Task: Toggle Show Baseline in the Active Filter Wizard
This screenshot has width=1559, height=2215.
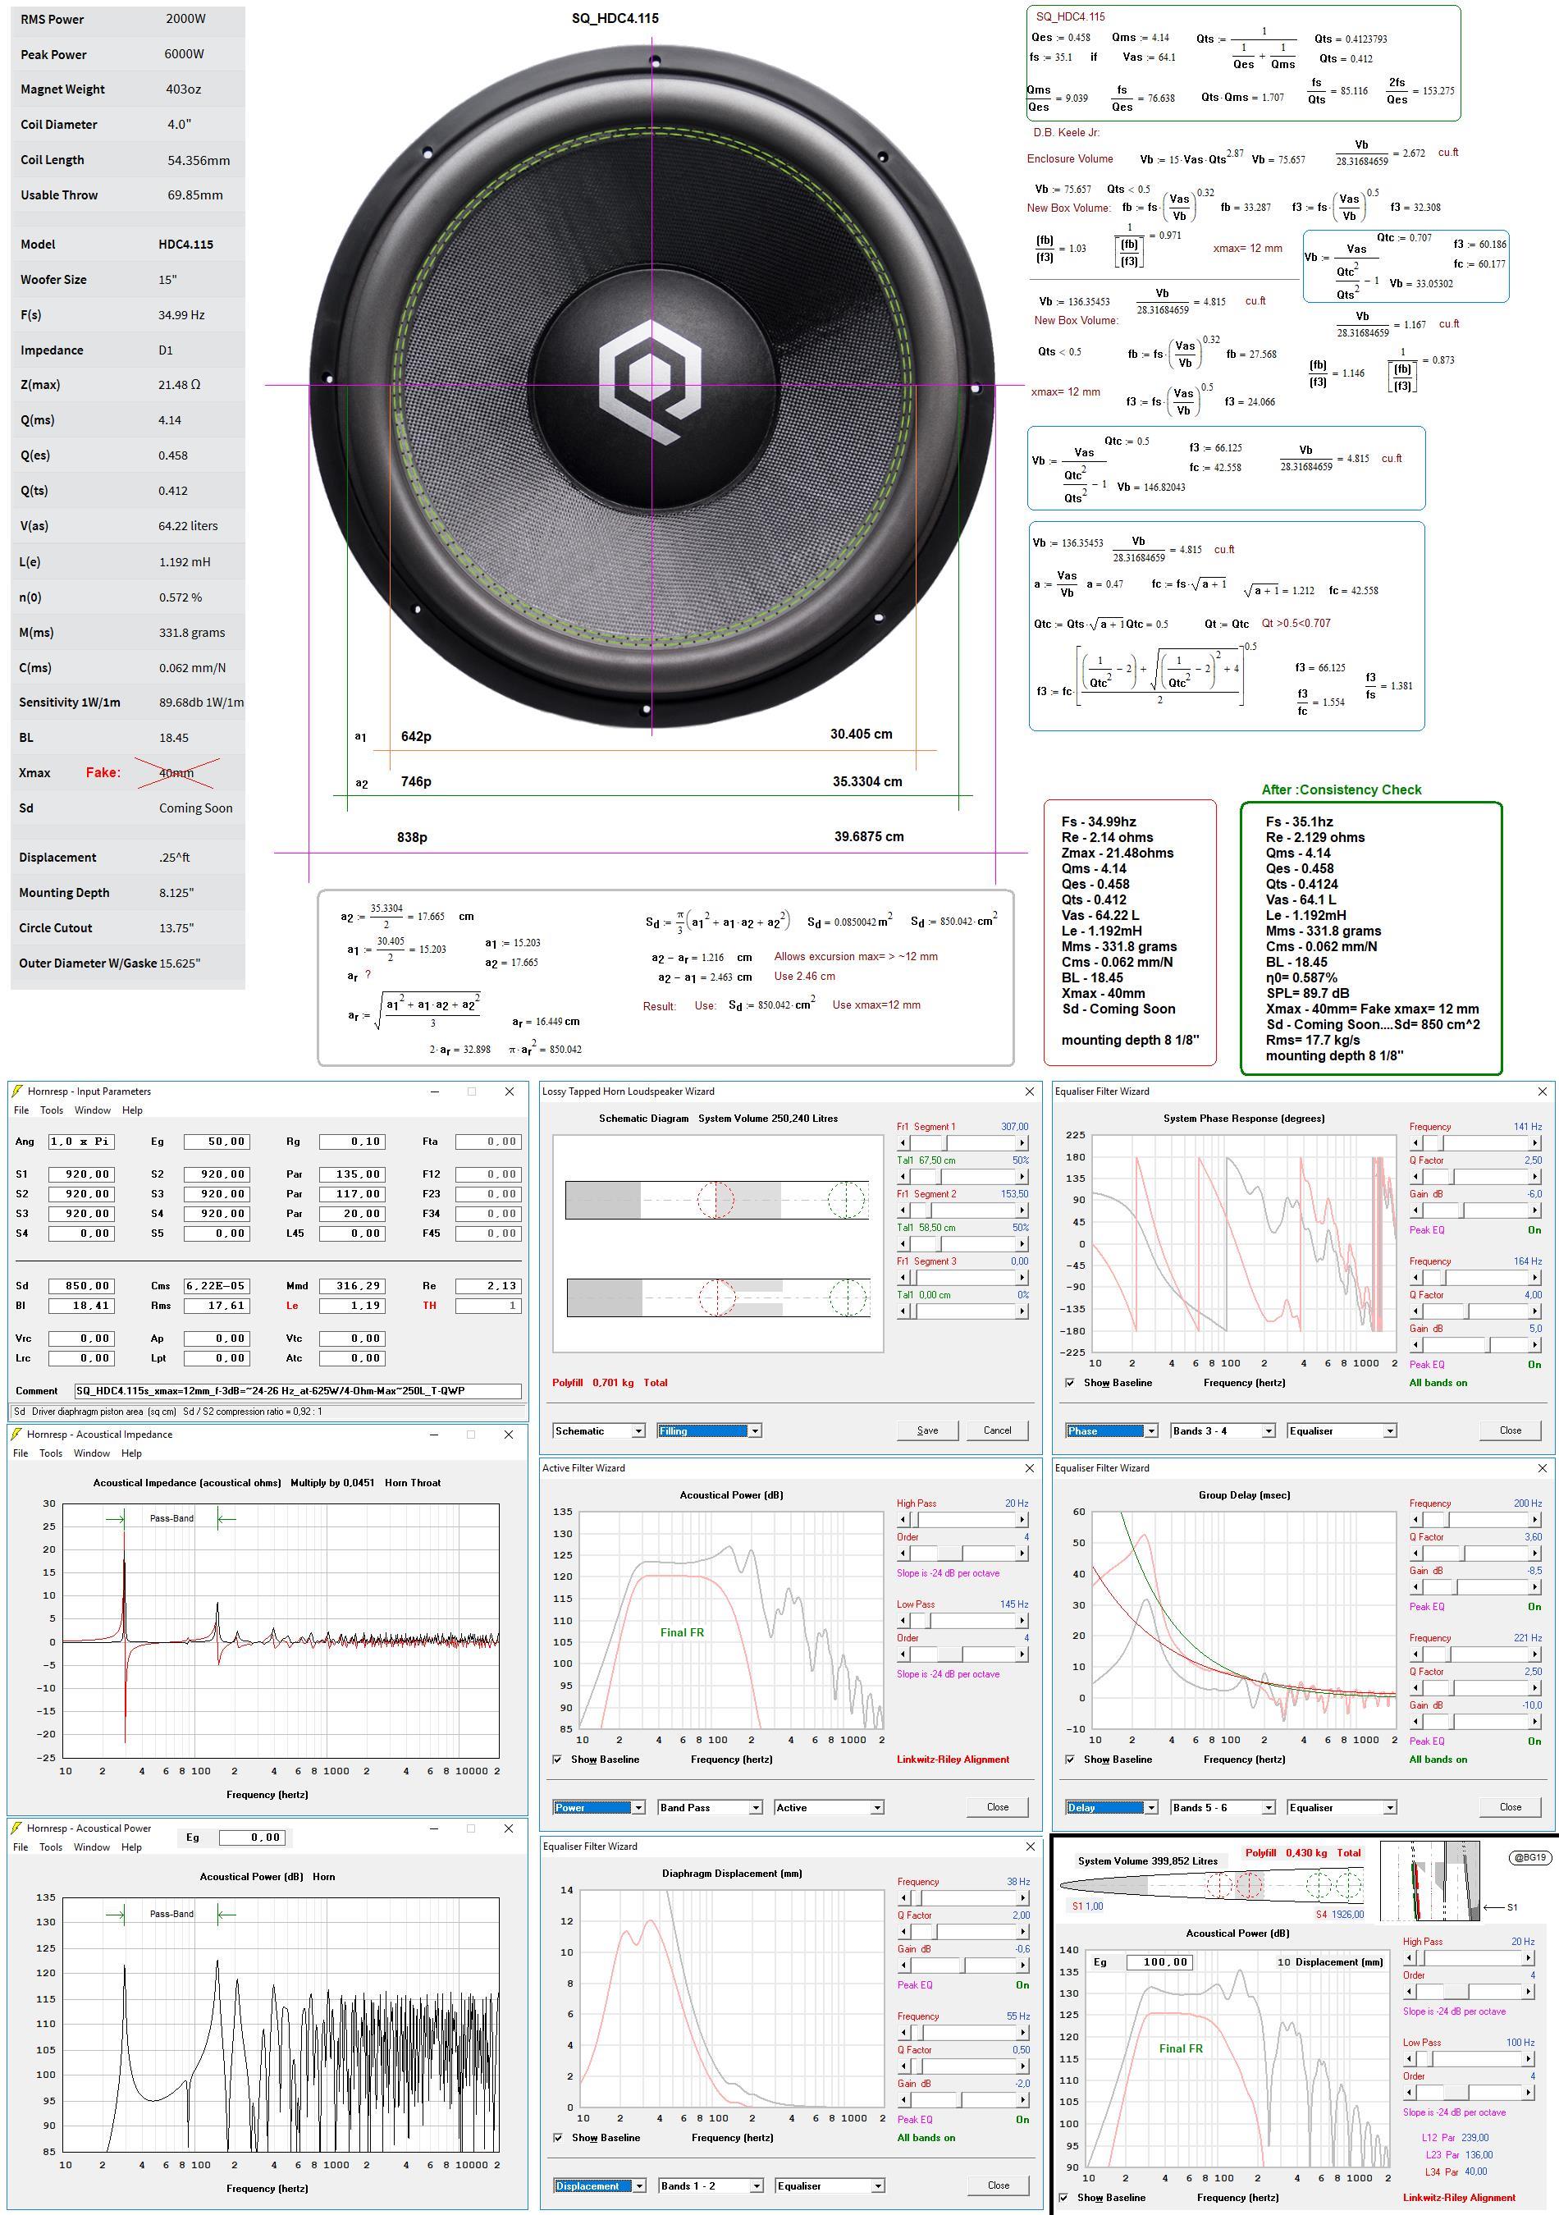Action: [x=556, y=1759]
